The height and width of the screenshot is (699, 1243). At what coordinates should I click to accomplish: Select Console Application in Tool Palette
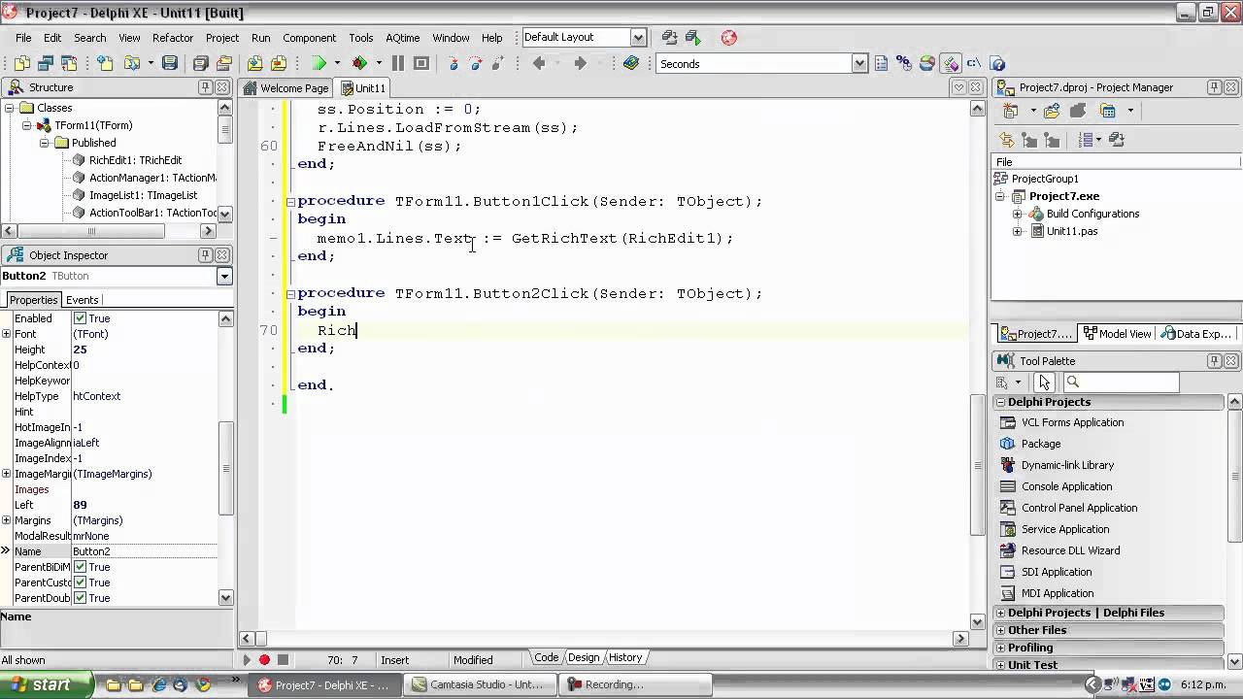point(1066,486)
